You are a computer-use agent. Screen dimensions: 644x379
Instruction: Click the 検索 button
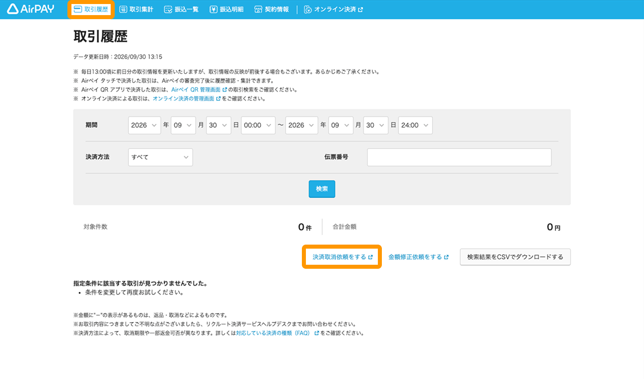pyautogui.click(x=322, y=189)
